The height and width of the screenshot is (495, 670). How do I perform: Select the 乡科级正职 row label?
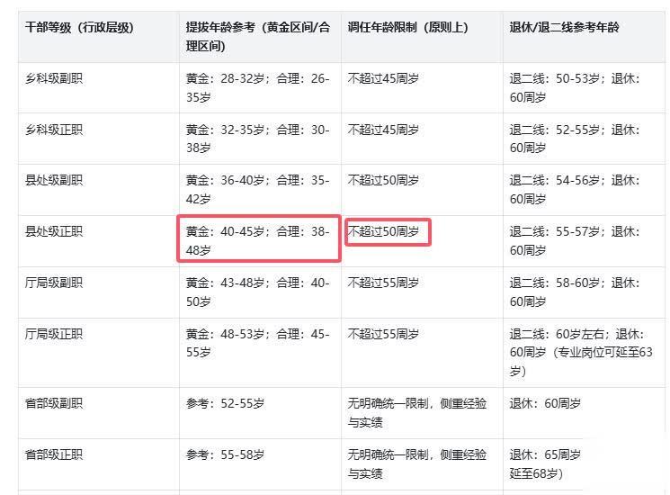[54, 130]
